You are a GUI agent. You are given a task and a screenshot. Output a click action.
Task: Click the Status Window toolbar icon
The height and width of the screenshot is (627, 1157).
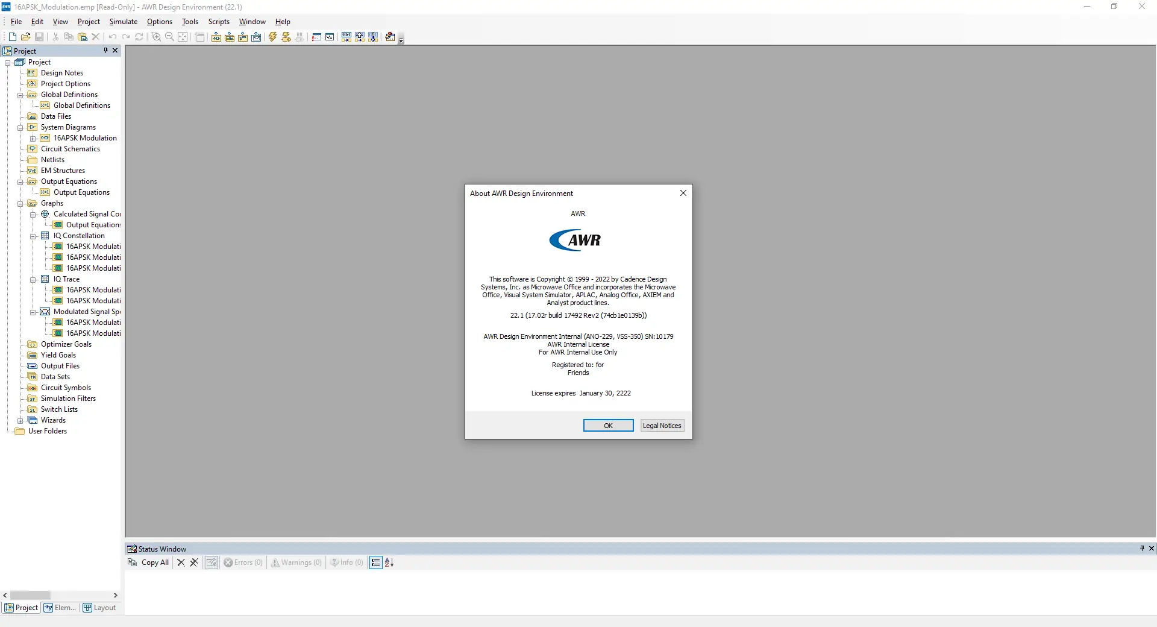tap(316, 37)
